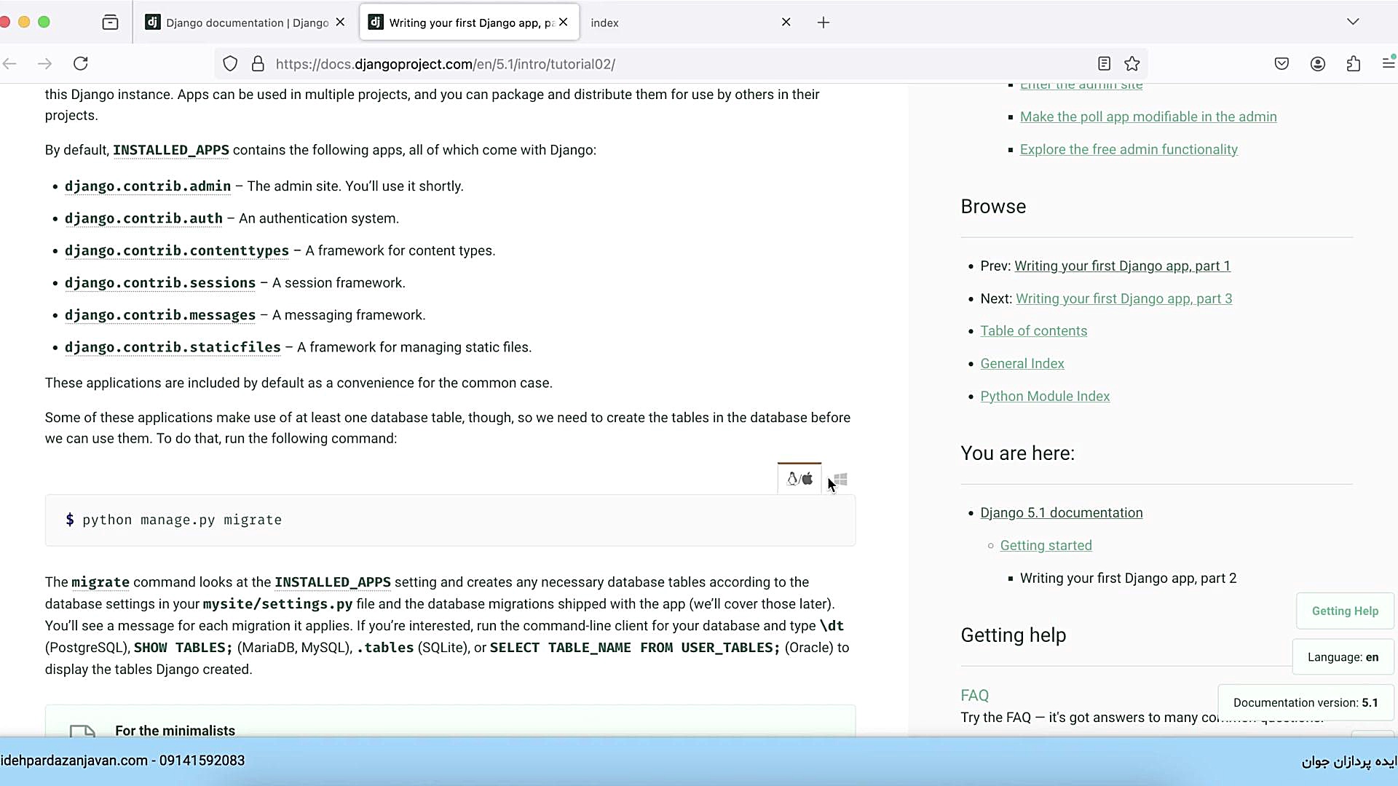1398x786 pixels.
Task: Open the django.contrib.contenttypes link
Action: (x=177, y=251)
